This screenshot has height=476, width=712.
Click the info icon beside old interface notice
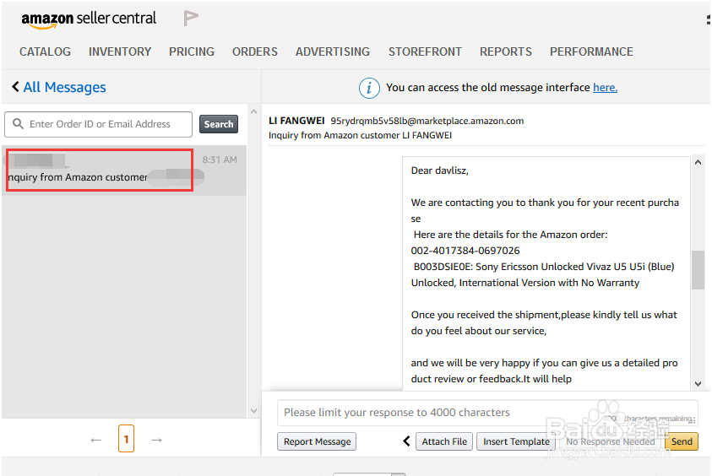(369, 88)
